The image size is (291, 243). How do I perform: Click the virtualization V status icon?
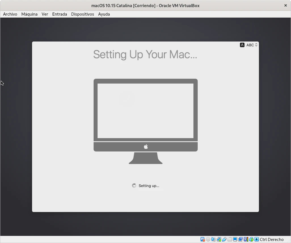pyautogui.click(x=246, y=239)
